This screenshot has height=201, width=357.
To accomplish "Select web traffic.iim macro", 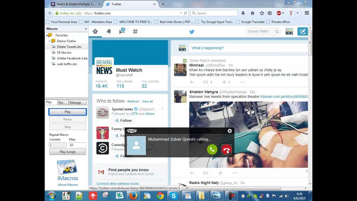I will 67,64.
